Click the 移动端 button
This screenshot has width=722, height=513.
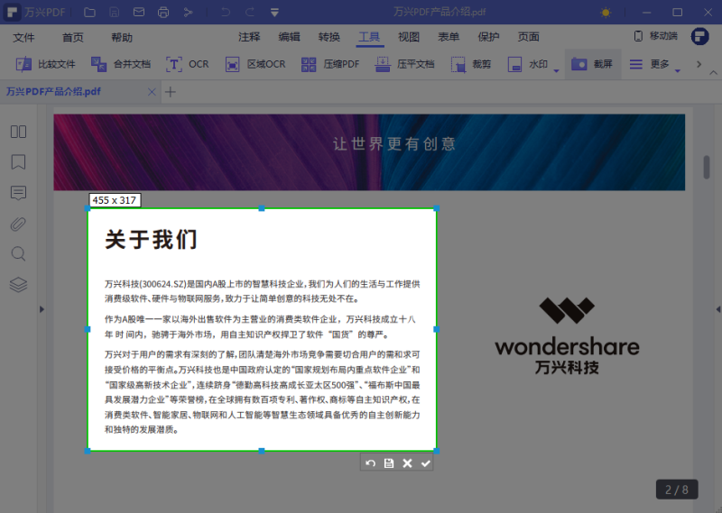(656, 36)
